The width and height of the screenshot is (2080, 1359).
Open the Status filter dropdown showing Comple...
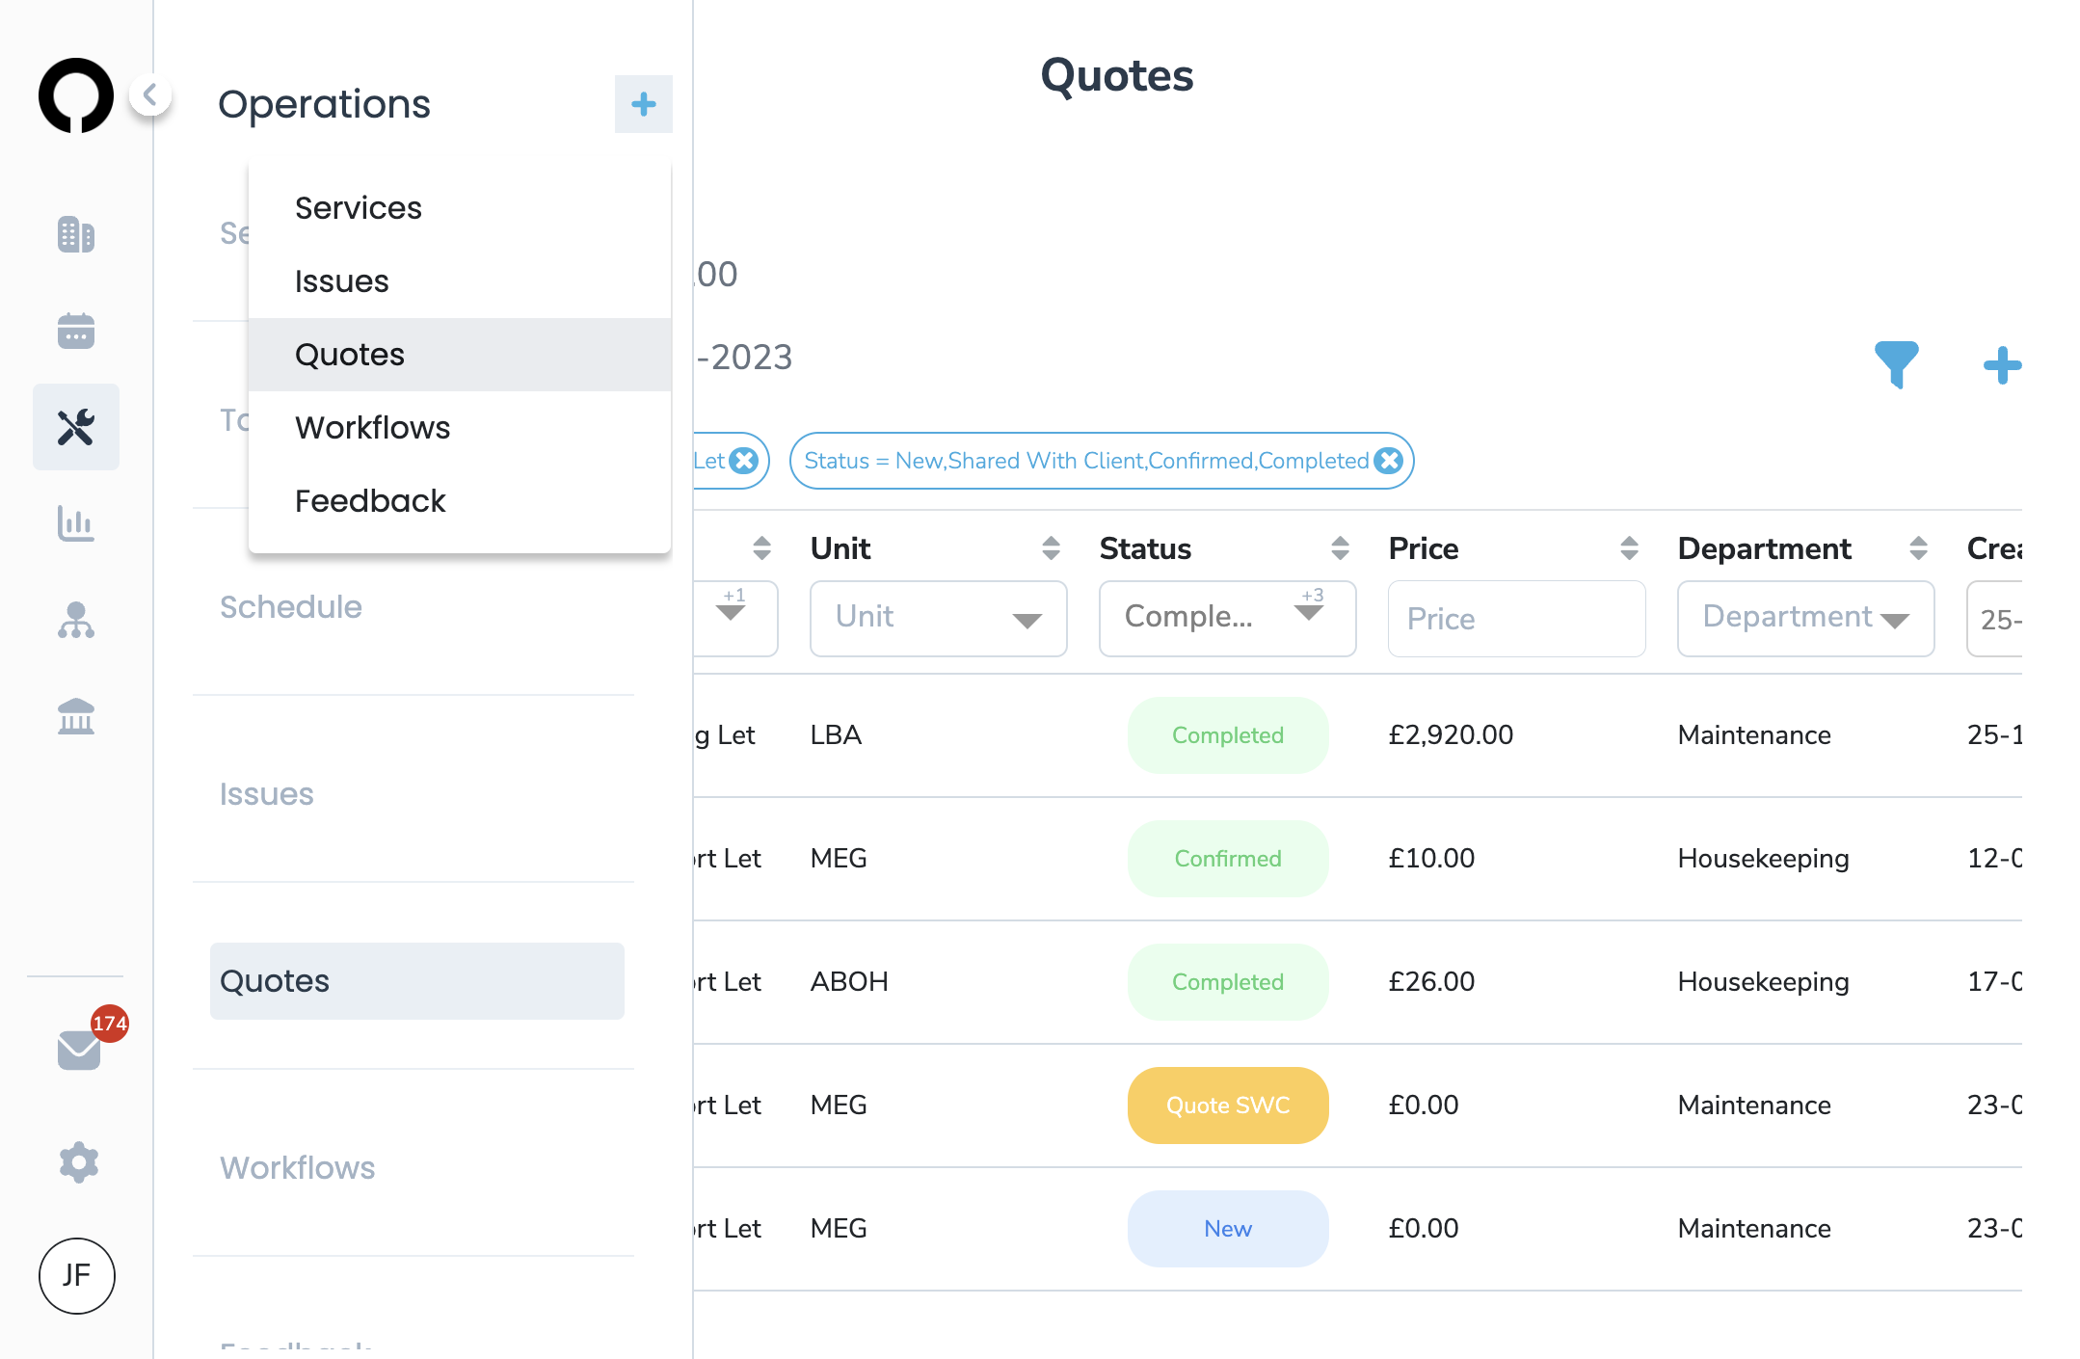coord(1228,618)
